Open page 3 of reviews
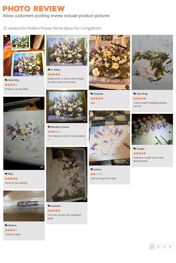 [164, 246]
